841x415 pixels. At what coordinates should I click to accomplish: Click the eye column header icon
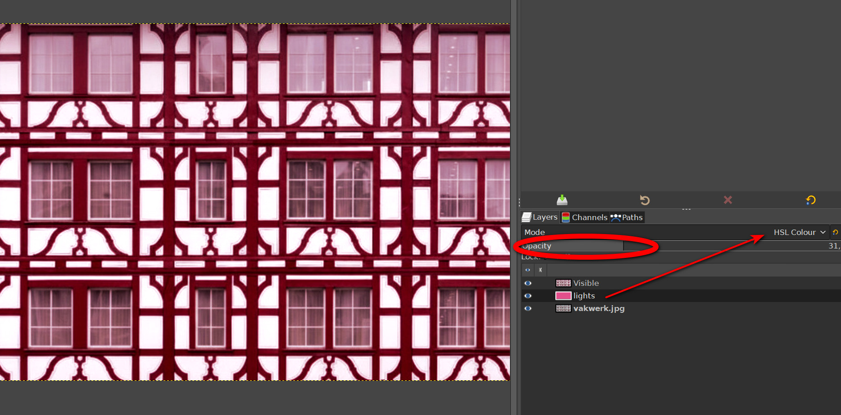pos(527,270)
